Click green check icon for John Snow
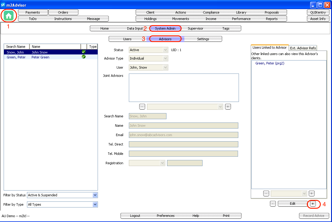332x222 pixels. pyautogui.click(x=84, y=52)
